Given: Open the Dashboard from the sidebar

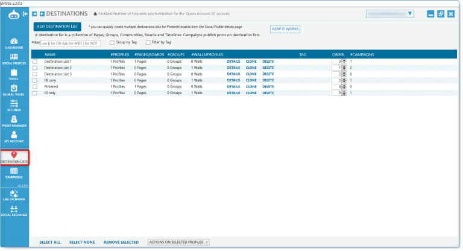Looking at the screenshot, I should pos(14,43).
